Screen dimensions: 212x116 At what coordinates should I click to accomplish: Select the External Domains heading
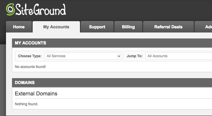click(36, 94)
